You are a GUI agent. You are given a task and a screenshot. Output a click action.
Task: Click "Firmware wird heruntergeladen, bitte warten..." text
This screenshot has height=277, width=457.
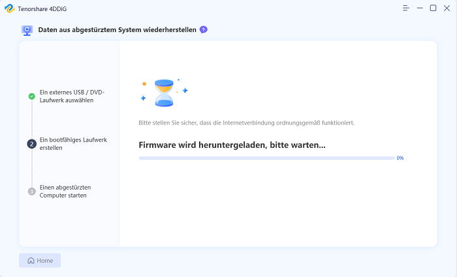(x=232, y=145)
